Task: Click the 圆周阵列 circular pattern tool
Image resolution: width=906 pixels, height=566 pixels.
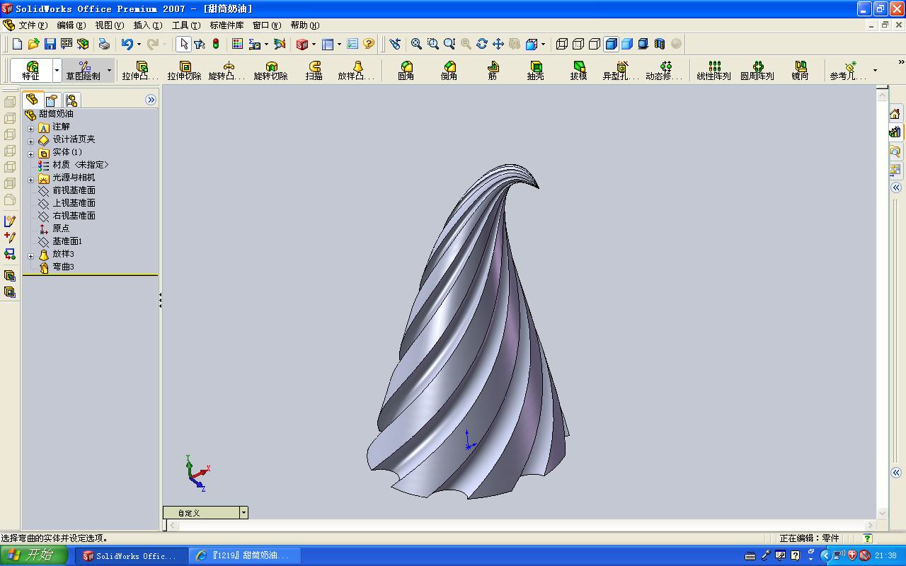Action: pyautogui.click(x=757, y=71)
